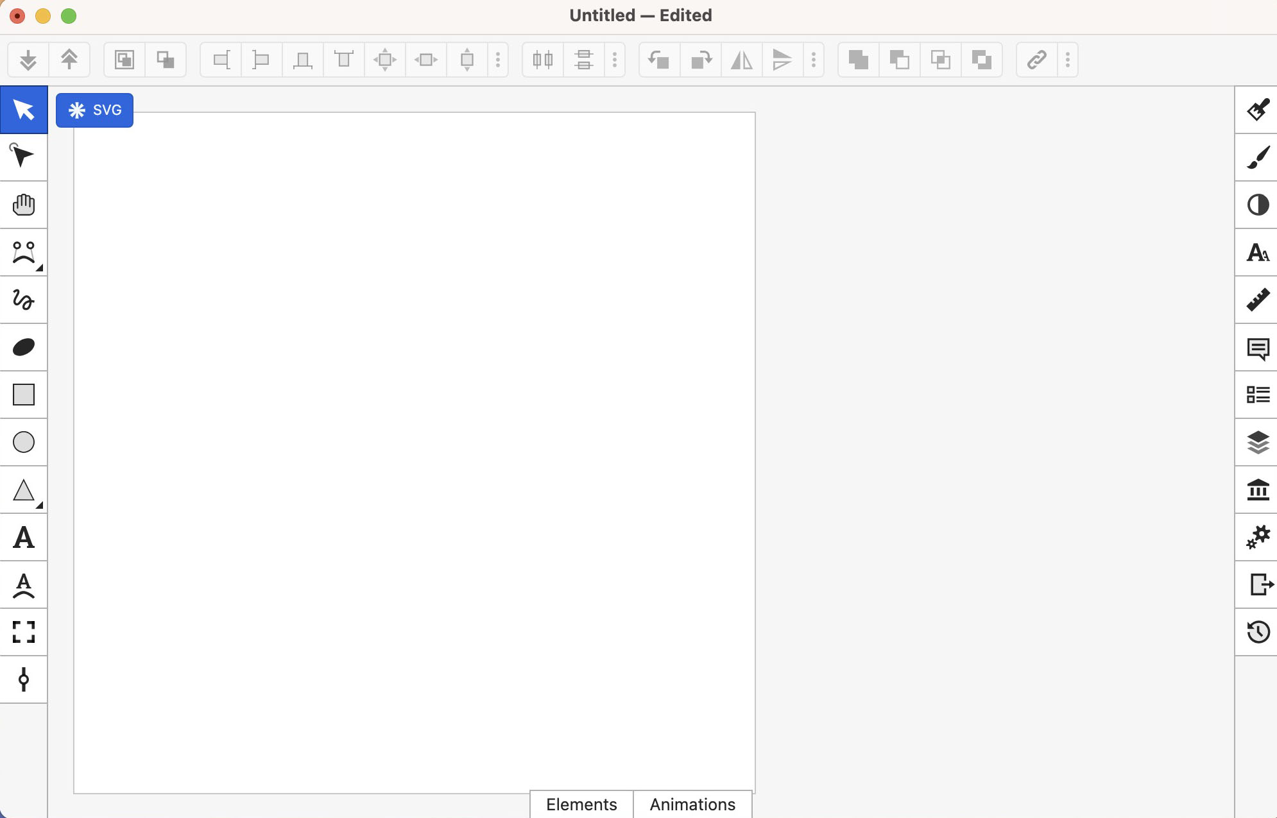Expand more distribute options dots
The width and height of the screenshot is (1277, 818).
(x=615, y=60)
